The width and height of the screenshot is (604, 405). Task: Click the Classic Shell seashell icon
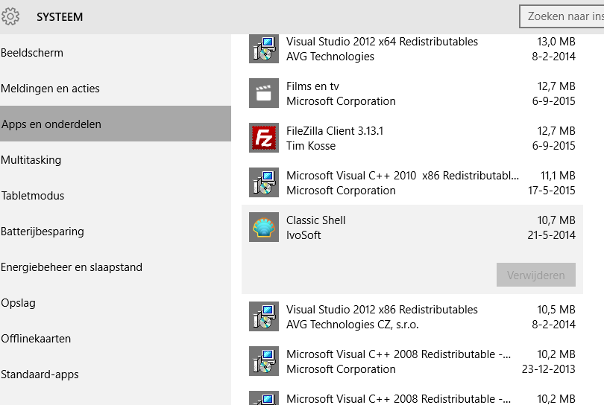click(x=264, y=227)
